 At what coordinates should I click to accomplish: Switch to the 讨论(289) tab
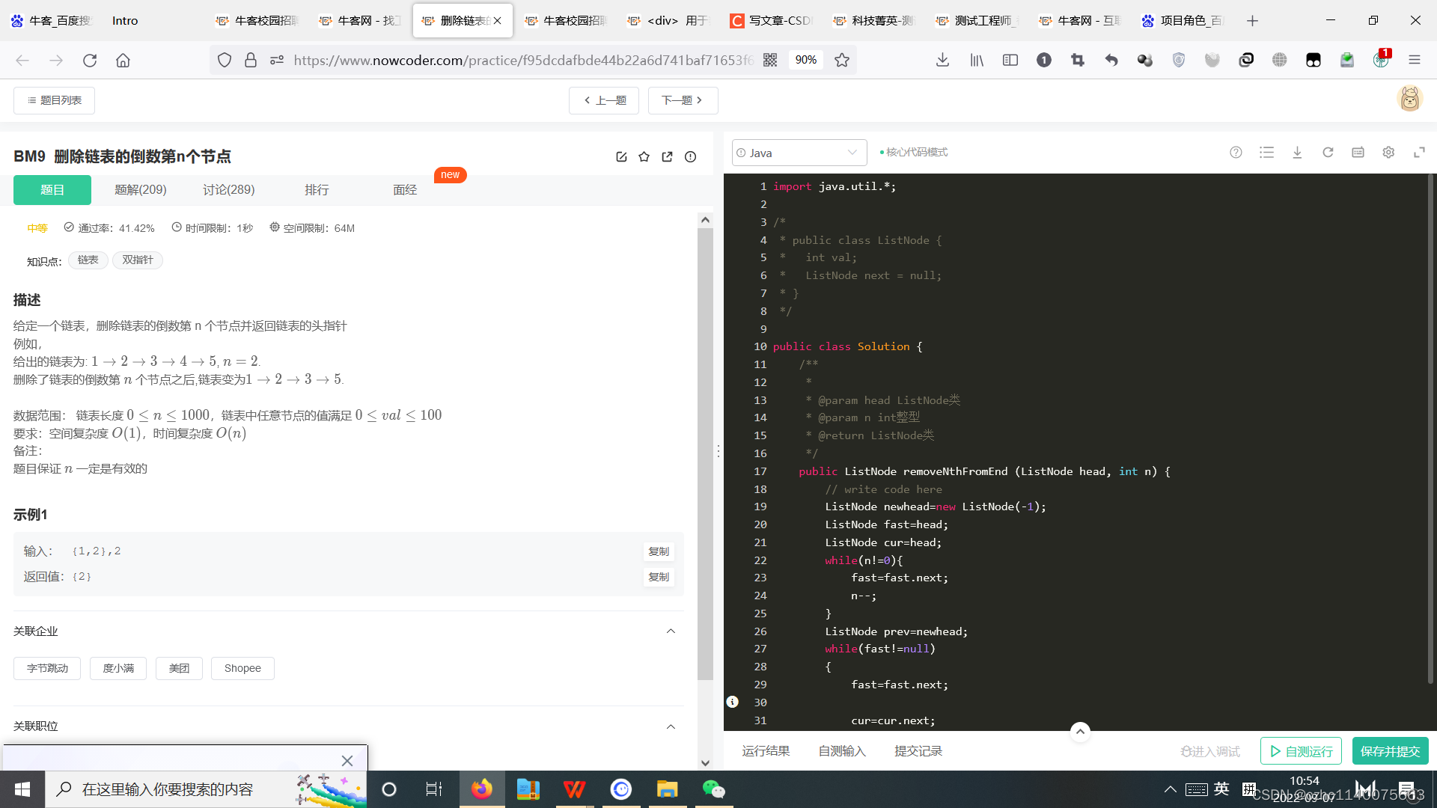[229, 190]
